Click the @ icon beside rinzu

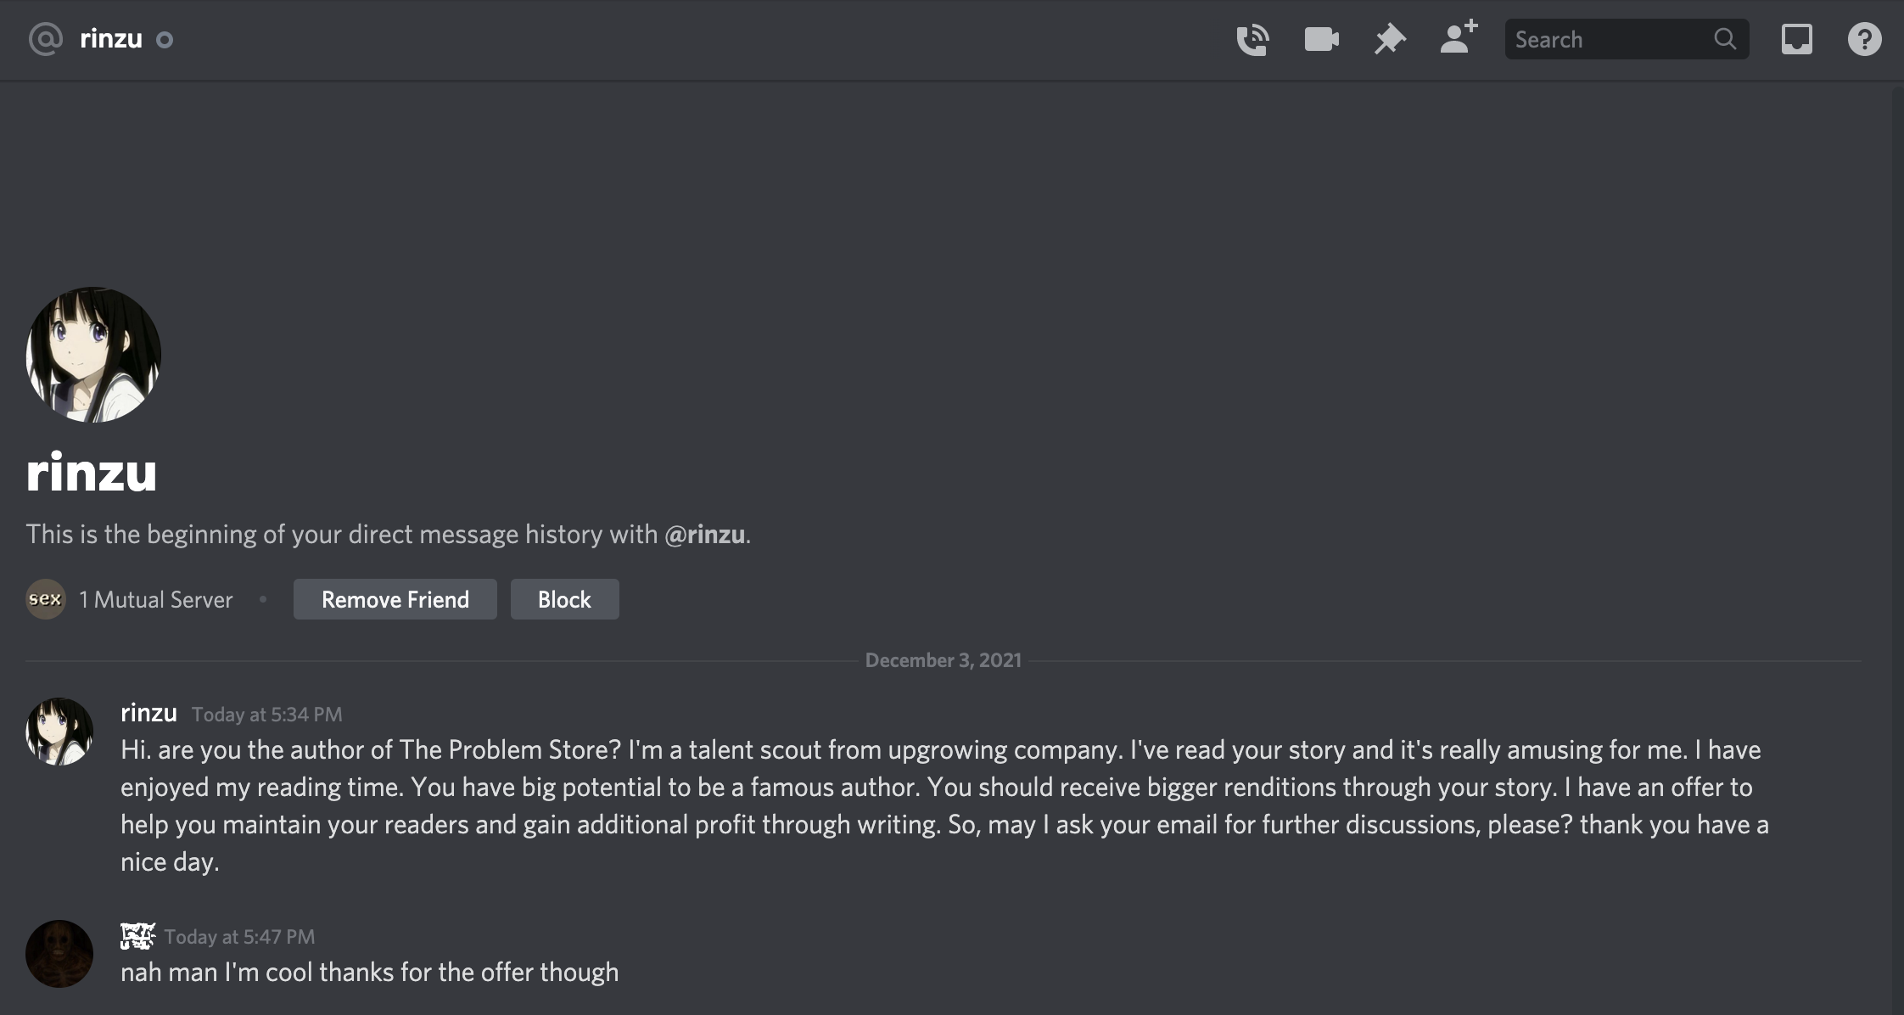click(46, 39)
